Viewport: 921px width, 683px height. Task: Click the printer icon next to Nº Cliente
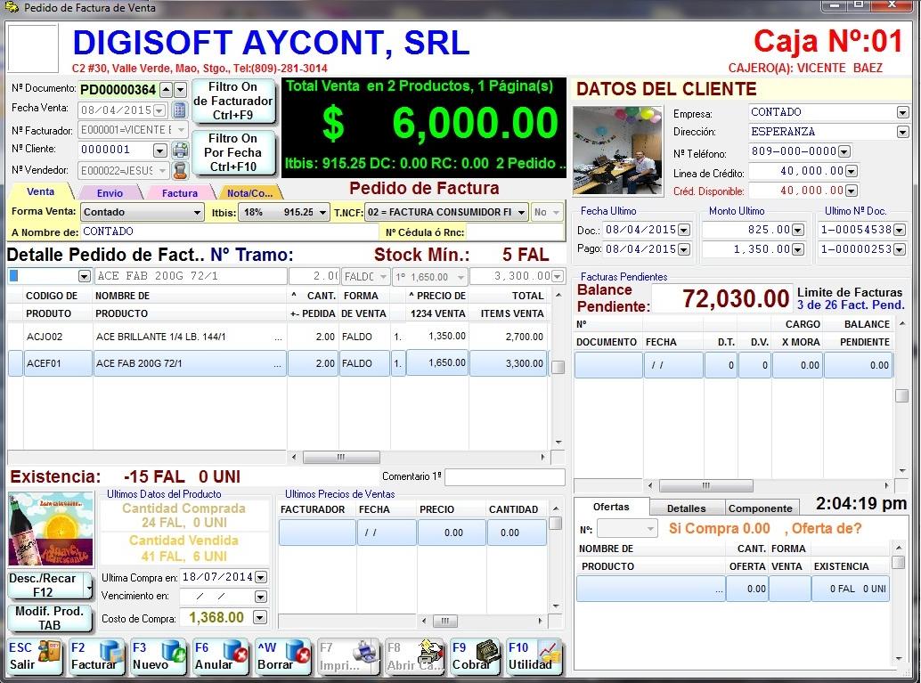(x=180, y=150)
